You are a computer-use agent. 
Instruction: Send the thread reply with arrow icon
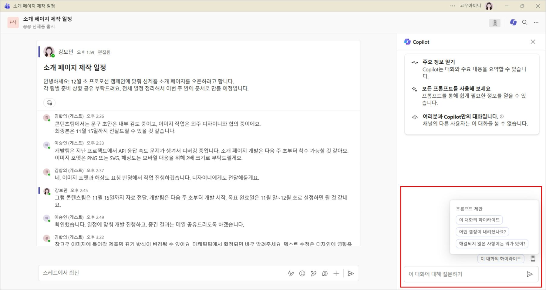tap(351, 274)
